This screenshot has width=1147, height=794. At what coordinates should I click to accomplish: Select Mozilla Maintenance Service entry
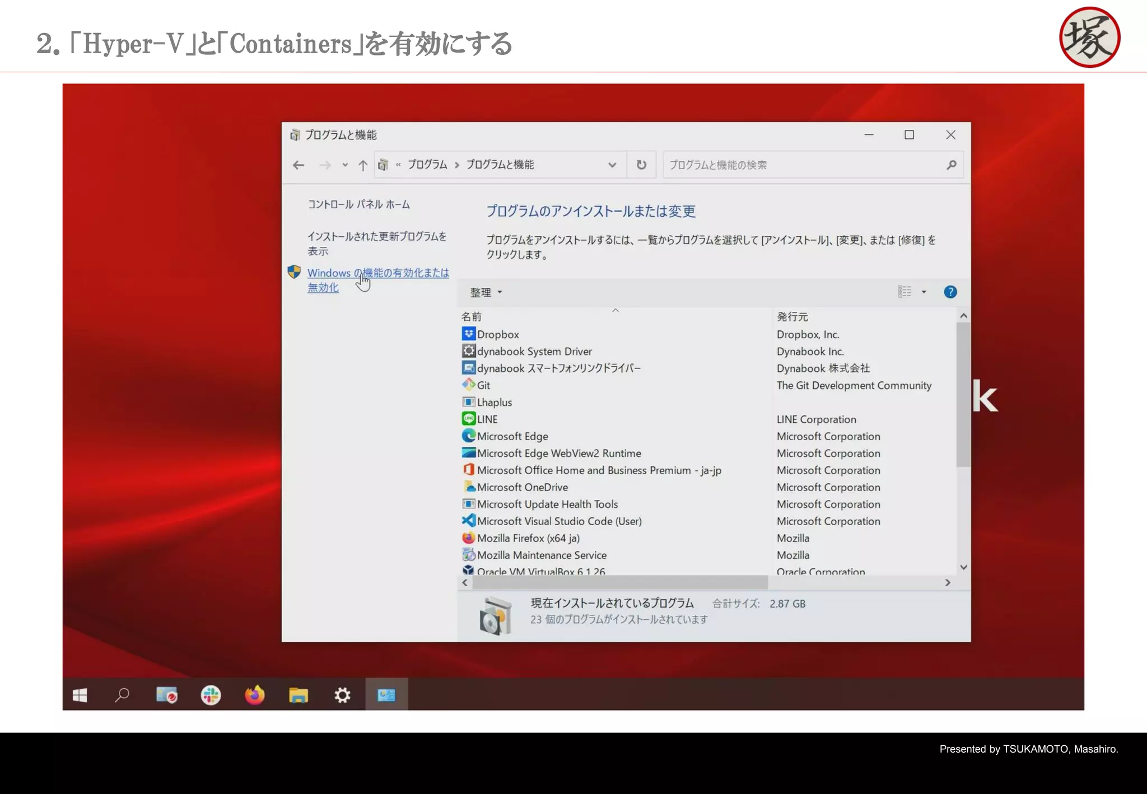[542, 555]
